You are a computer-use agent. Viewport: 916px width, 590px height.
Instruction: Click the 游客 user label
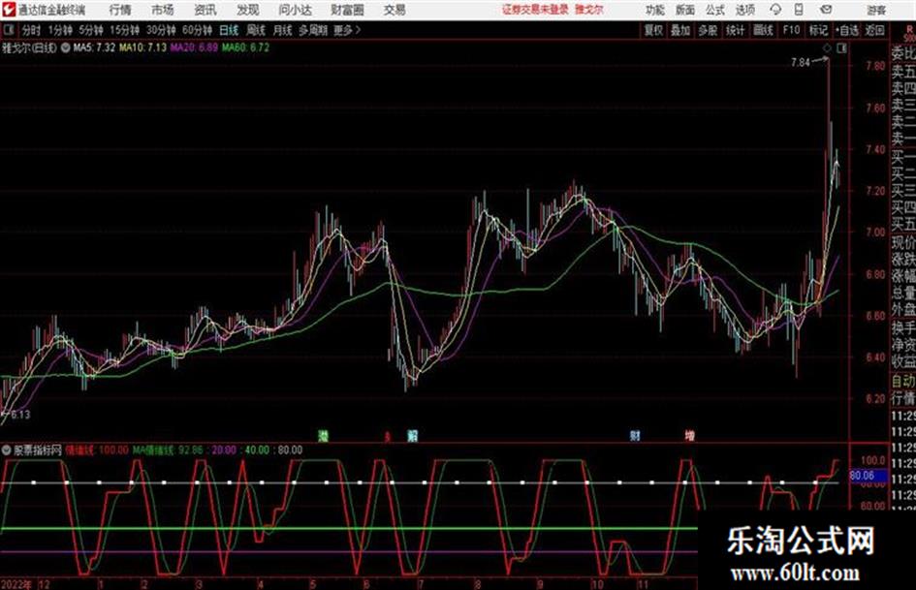pos(875,10)
